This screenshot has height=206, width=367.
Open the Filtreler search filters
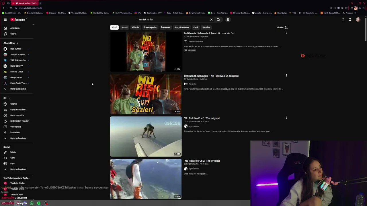[282, 27]
